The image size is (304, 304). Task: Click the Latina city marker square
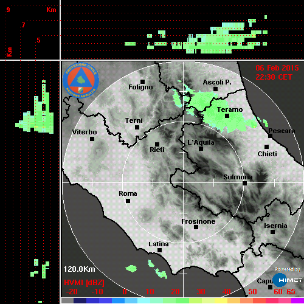[x=159, y=250]
